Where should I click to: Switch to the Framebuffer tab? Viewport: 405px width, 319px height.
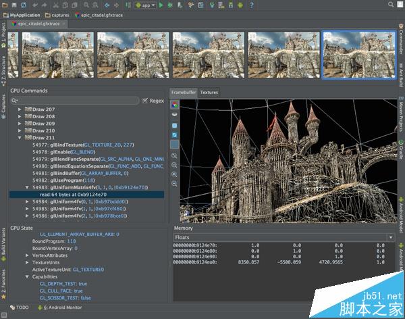tap(184, 93)
